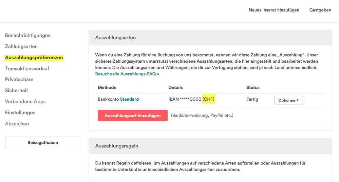
Task: Open the Besuche die Auszahlungs-FAQ link
Action: [127, 74]
